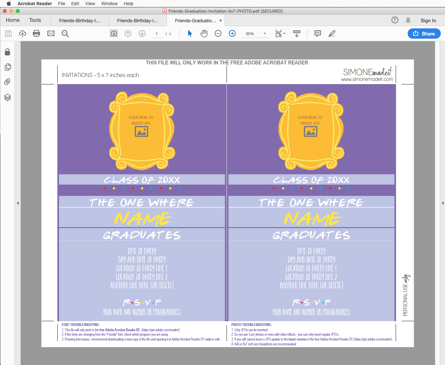Select the arrow selection tool
The height and width of the screenshot is (365, 445).
point(190,34)
